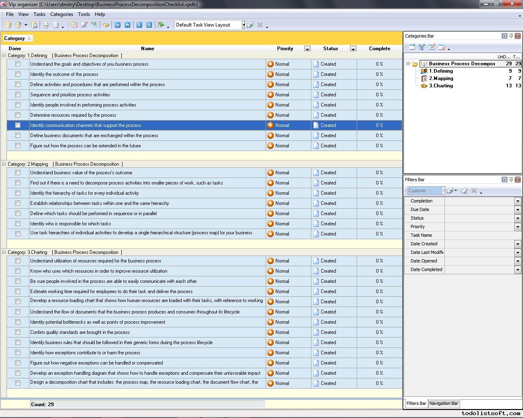Check Done box for 'Identify the outcome of the process'
This screenshot has height=418, width=523.
click(x=18, y=74)
